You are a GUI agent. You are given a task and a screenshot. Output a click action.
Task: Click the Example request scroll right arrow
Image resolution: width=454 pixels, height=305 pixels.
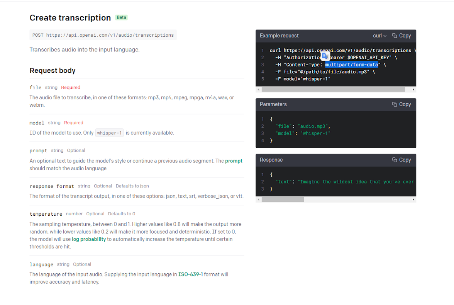click(x=413, y=90)
